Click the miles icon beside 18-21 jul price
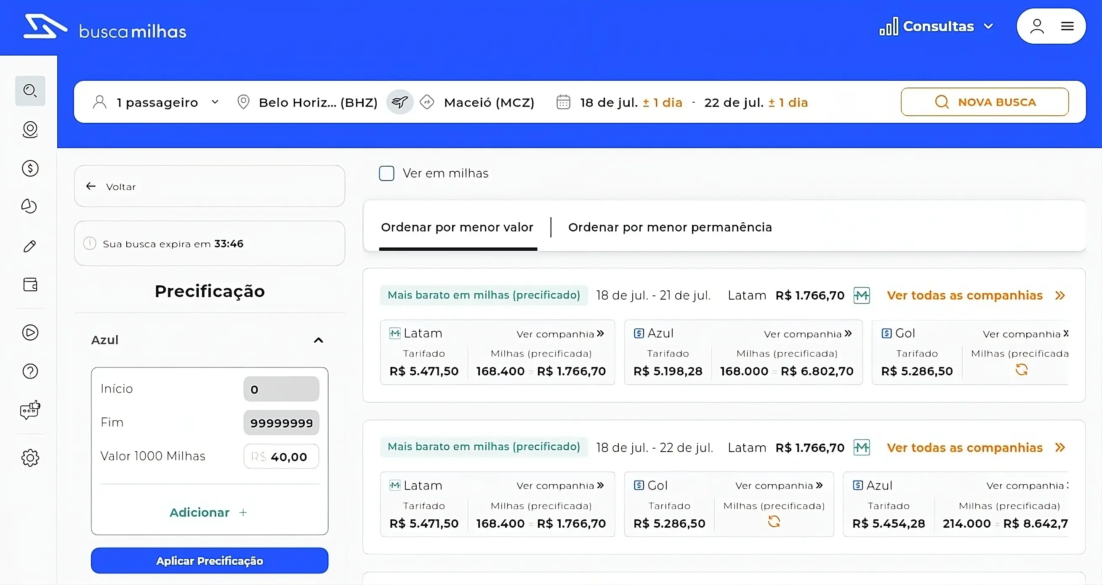1102x585 pixels. pos(862,295)
